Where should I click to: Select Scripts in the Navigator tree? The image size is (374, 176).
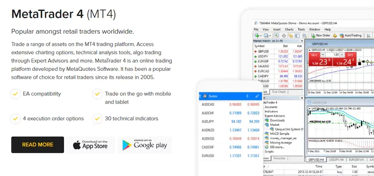(x=269, y=151)
